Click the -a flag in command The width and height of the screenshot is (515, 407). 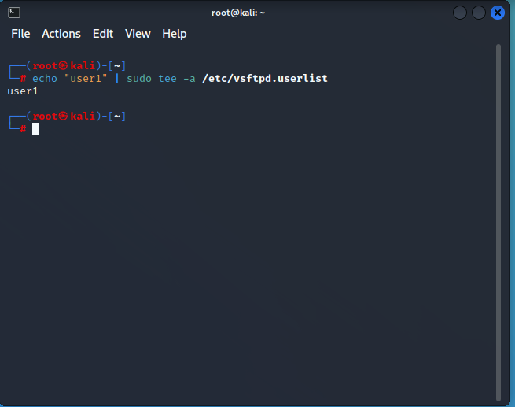[189, 79]
